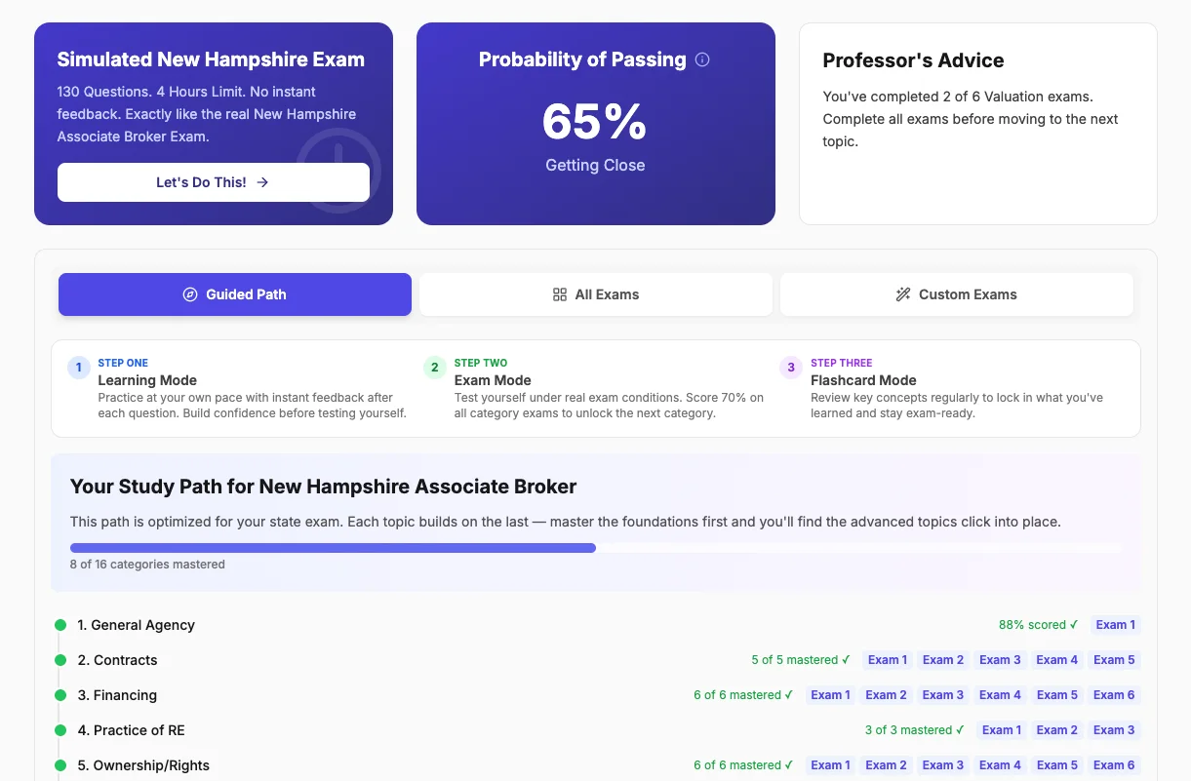Toggle the green status dot beside Financing

click(60, 695)
